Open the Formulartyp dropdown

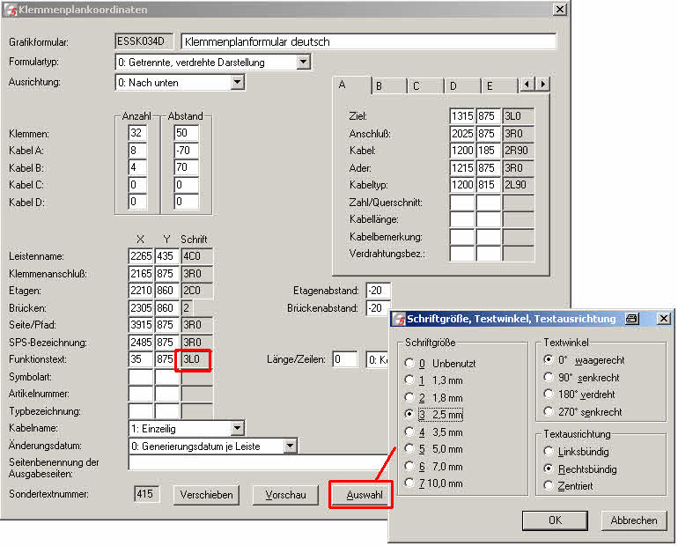tap(304, 62)
